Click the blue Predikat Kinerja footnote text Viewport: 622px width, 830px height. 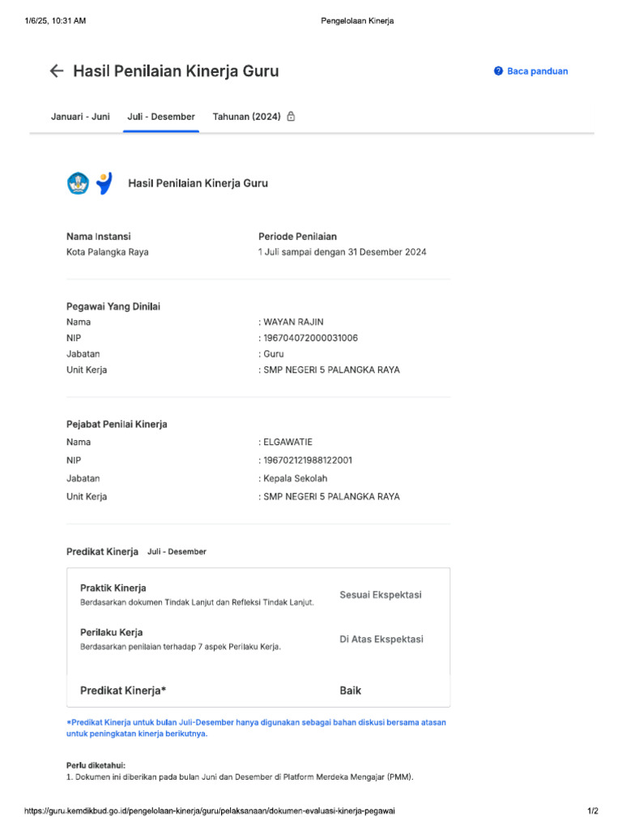click(x=256, y=728)
